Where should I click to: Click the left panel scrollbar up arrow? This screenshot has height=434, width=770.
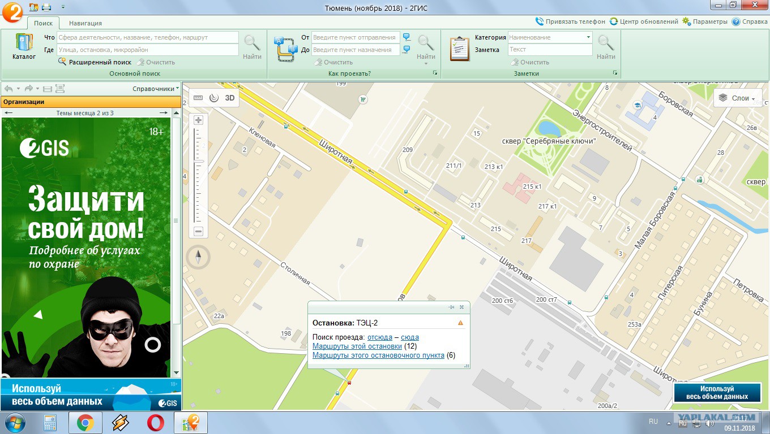(x=176, y=113)
